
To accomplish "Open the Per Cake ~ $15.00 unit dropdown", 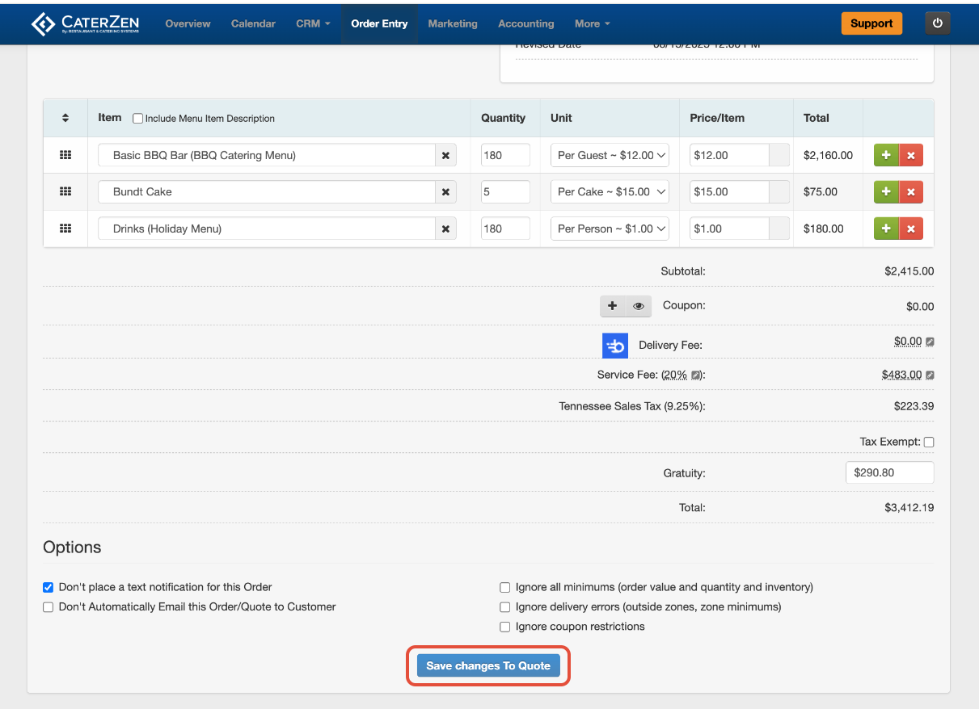I will coord(610,191).
